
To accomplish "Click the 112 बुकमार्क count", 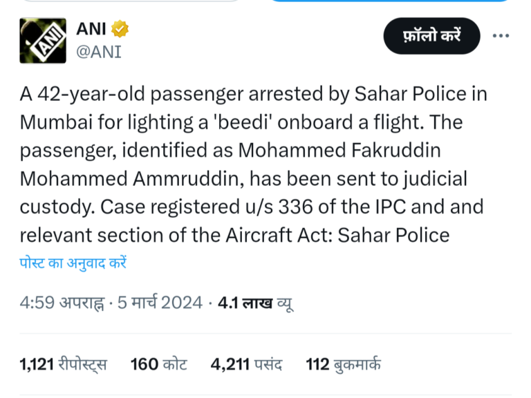I will 343,364.
